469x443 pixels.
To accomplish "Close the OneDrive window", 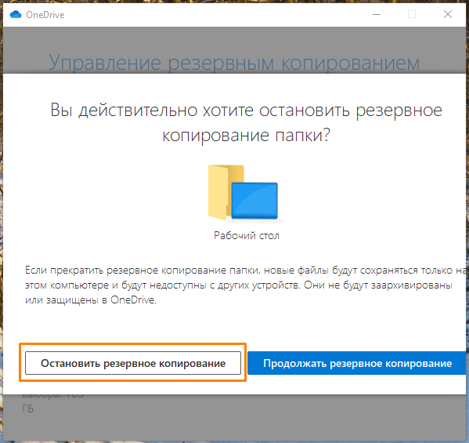I will pos(447,14).
